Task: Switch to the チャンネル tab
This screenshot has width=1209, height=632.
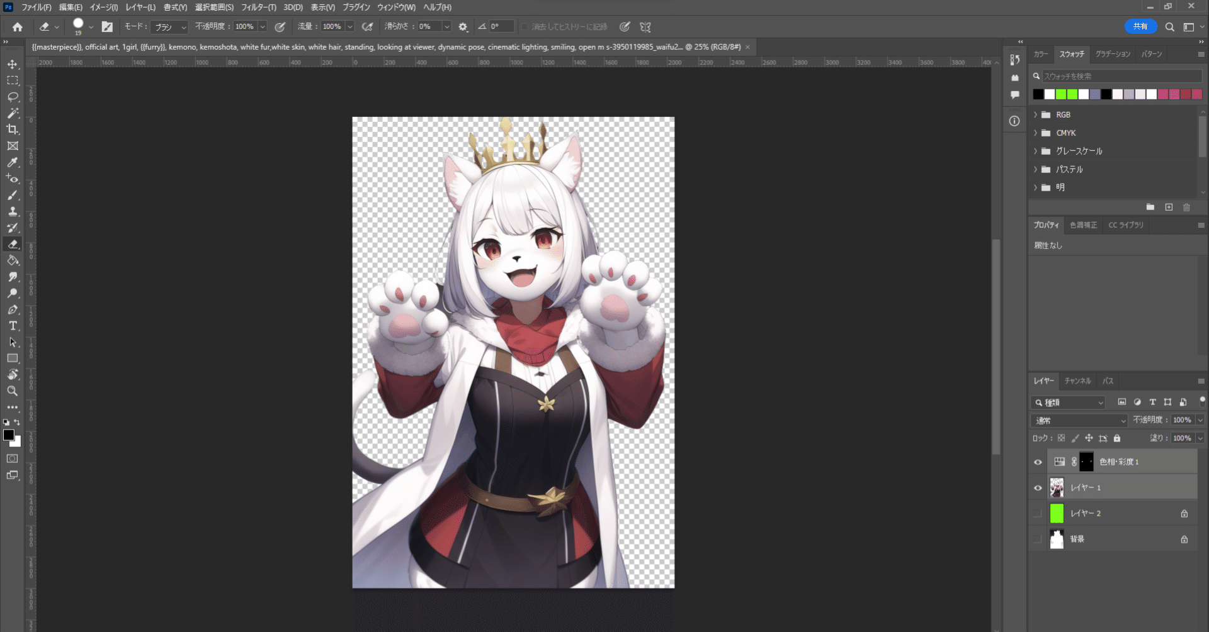Action: (1077, 381)
